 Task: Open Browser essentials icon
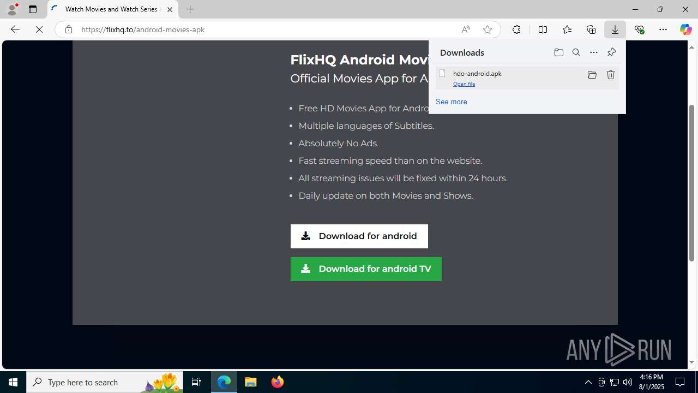pos(639,29)
